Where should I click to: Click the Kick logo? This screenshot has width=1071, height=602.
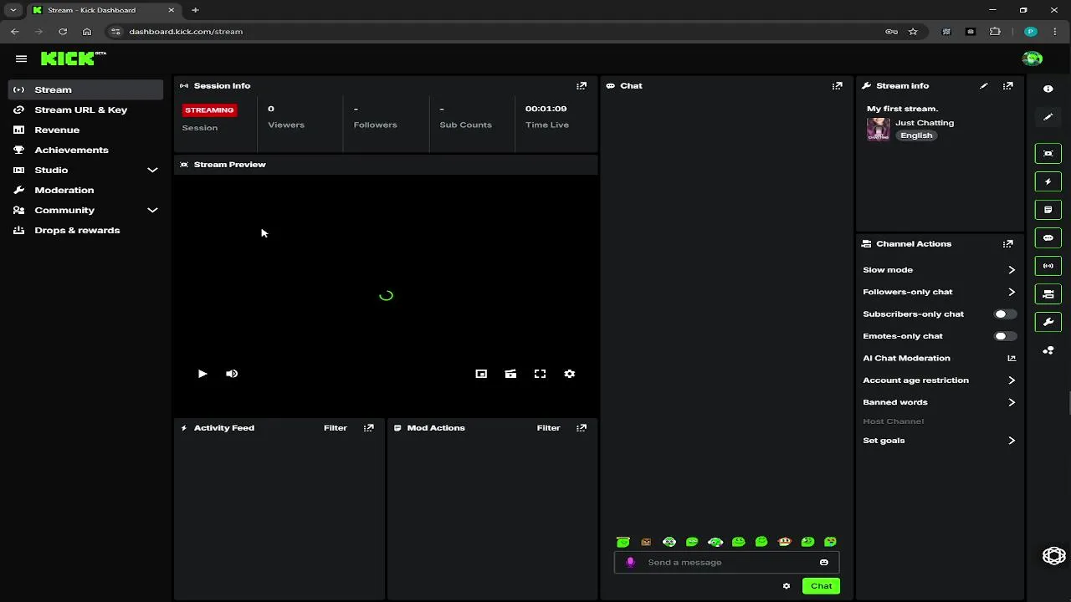(73, 58)
